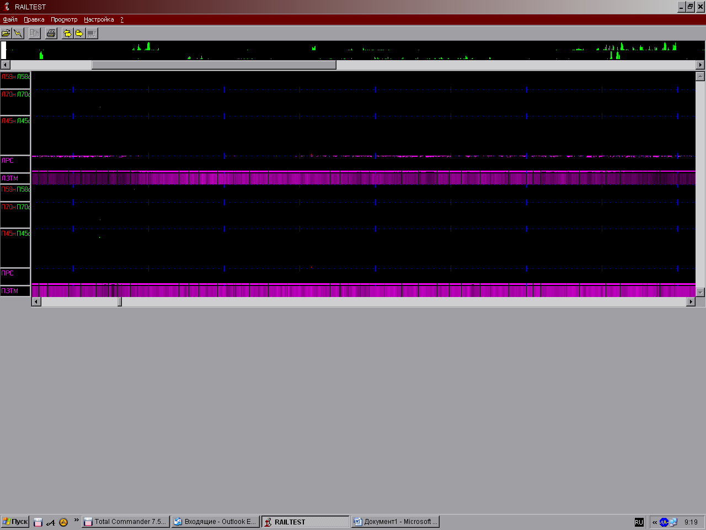706x530 pixels.
Task: Launch Total Commander from the quick launch floppy icon
Action: click(38, 522)
